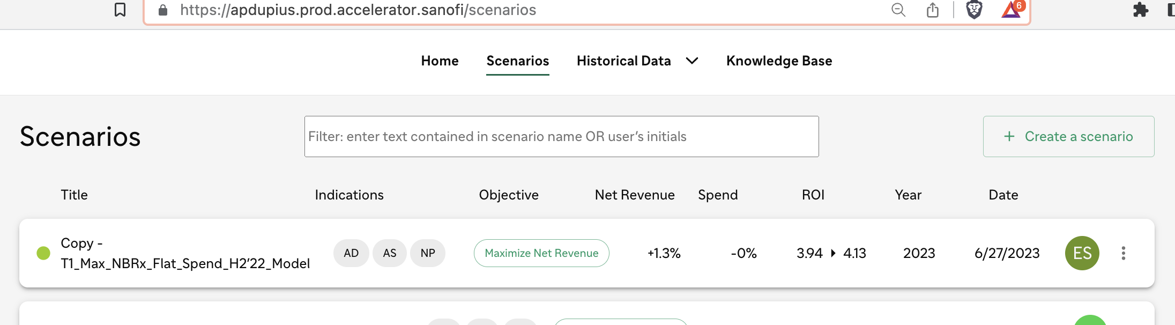Open the share icon in address bar

(933, 10)
